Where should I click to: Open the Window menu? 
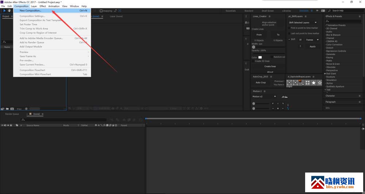point(74,6)
